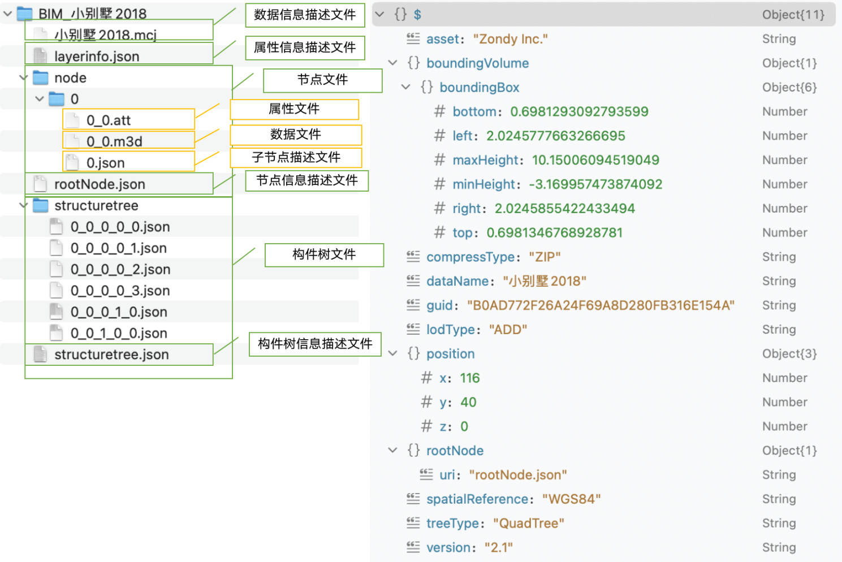
Task: Collapse the boundingBox object node
Action: point(405,87)
